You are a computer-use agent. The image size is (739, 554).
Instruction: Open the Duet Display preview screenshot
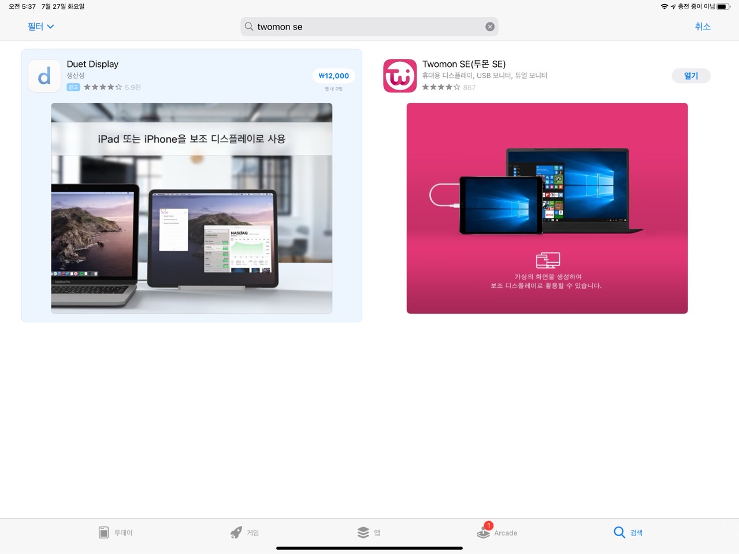tap(192, 208)
